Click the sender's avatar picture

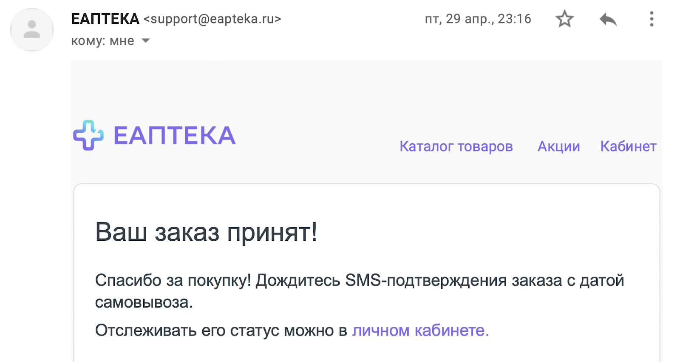[x=32, y=30]
